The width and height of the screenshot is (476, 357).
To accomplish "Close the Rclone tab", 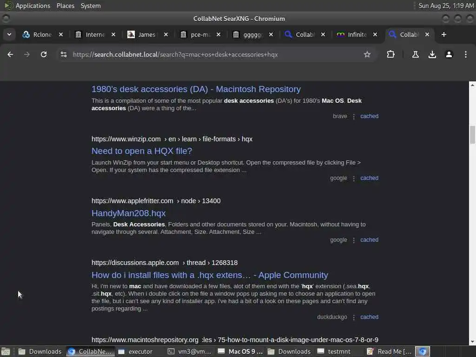I will 61,34.
